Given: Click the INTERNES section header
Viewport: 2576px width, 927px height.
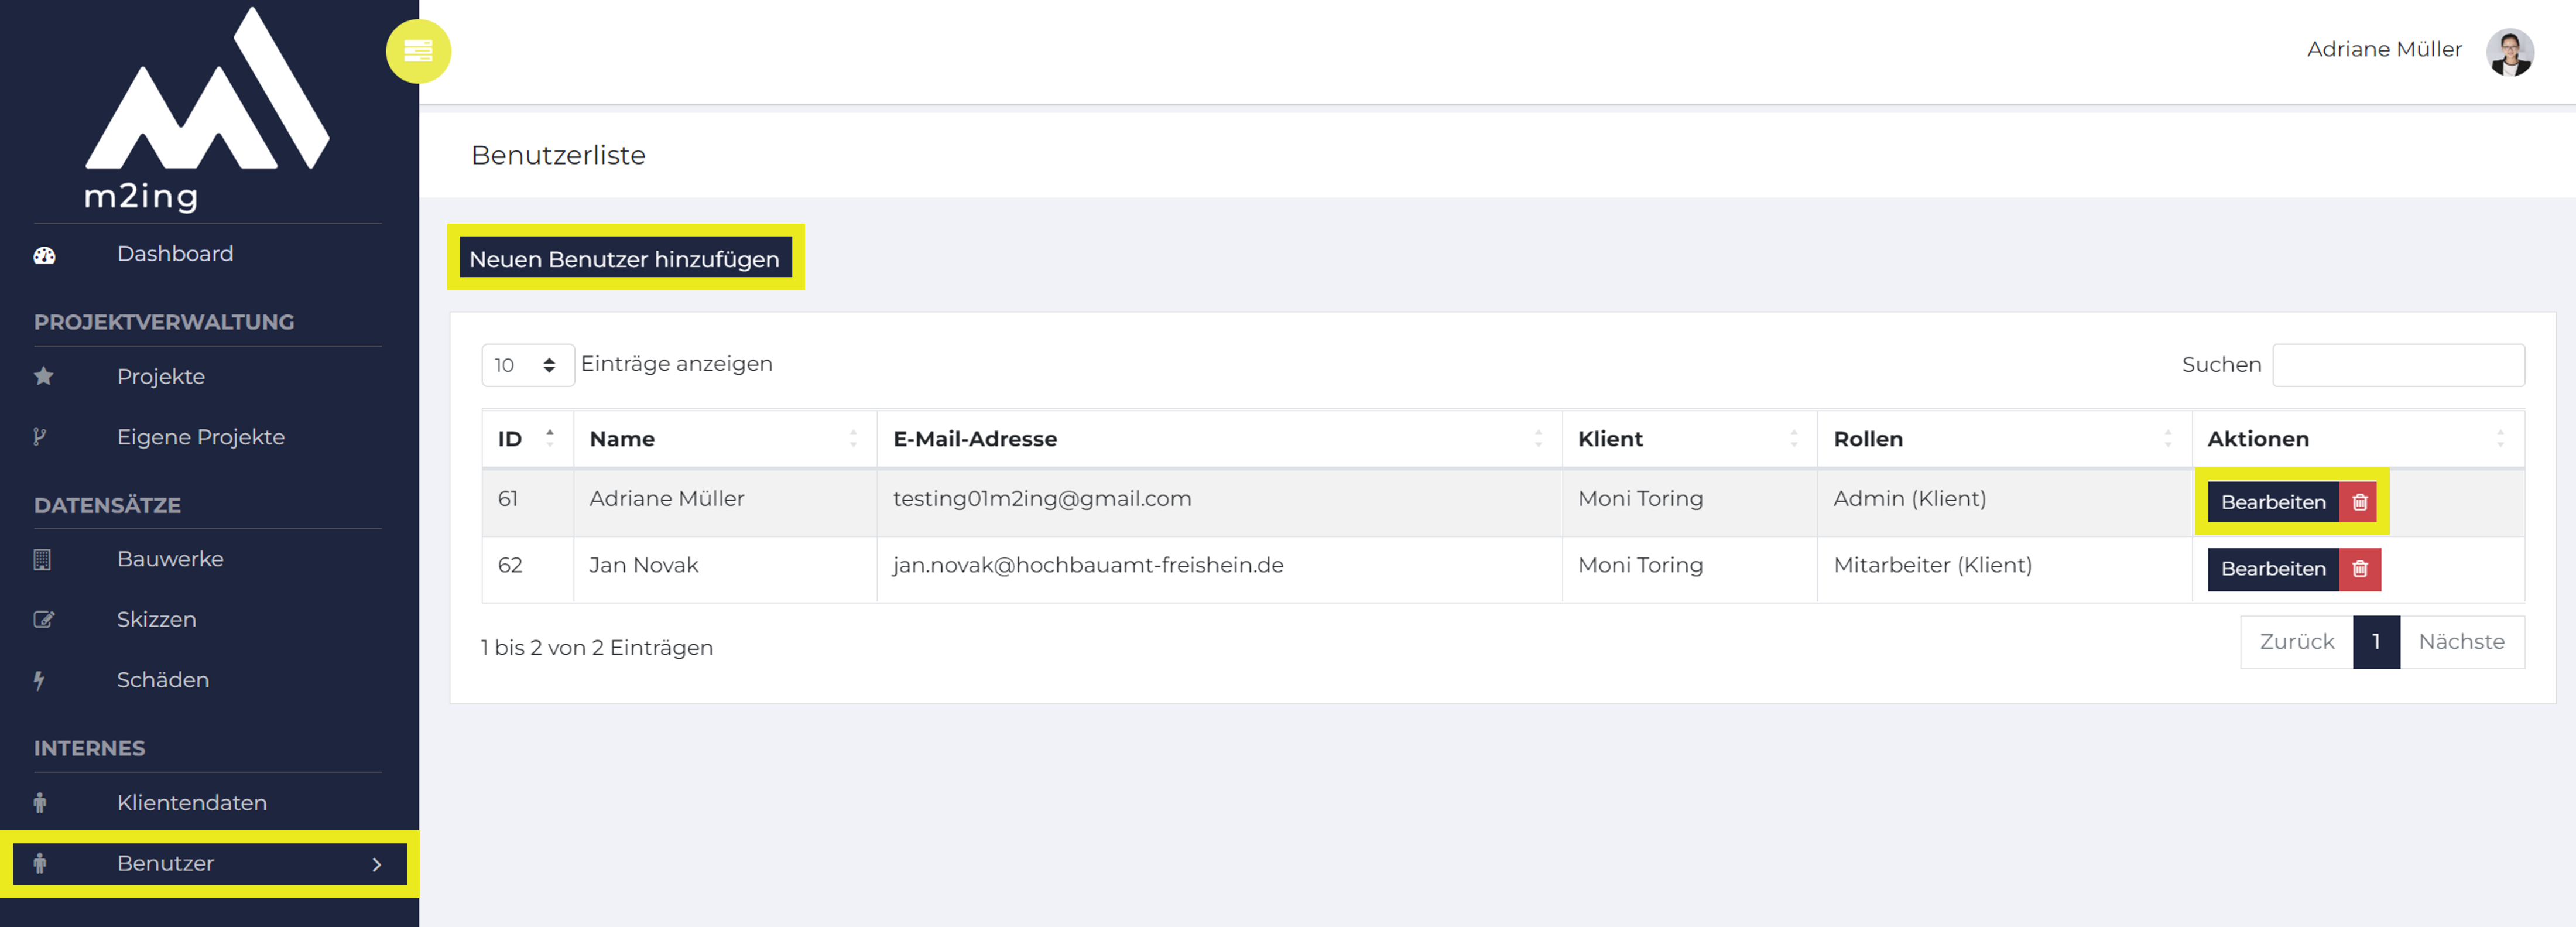Looking at the screenshot, I should 89,748.
